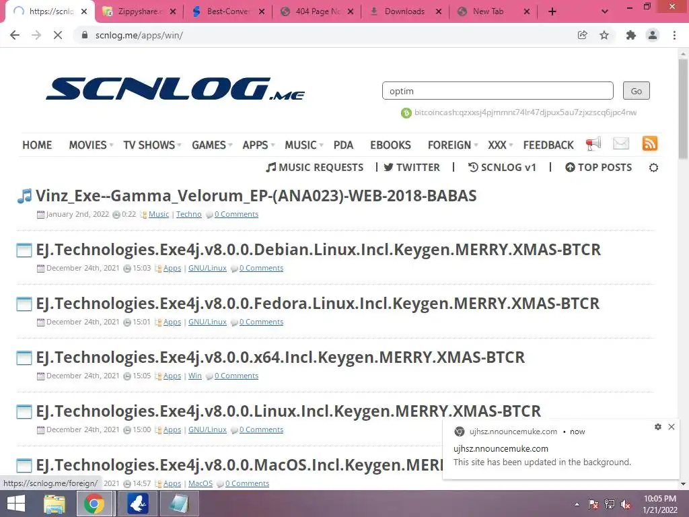689x517 pixels.
Task: Open notification settings gear icon
Action: [658, 427]
